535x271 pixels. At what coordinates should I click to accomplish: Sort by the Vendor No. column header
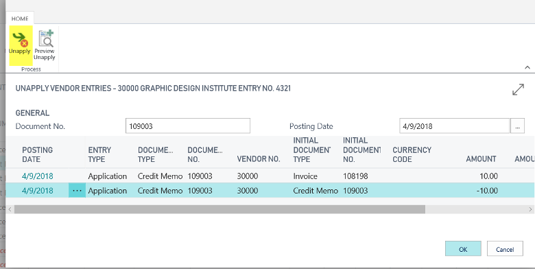click(x=259, y=158)
